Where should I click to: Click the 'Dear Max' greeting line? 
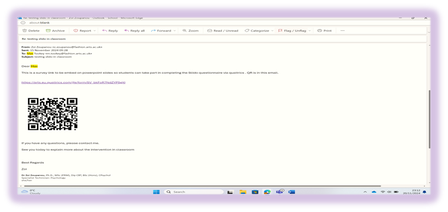click(30, 66)
